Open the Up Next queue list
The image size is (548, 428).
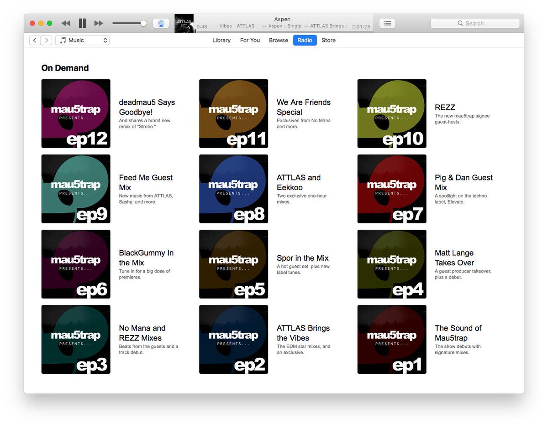point(387,23)
